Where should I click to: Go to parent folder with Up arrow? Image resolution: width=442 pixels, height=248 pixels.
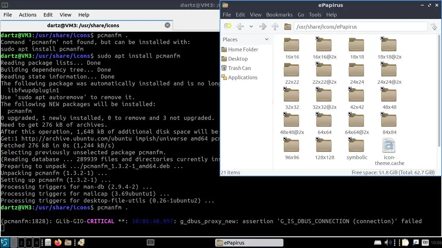tap(275, 27)
